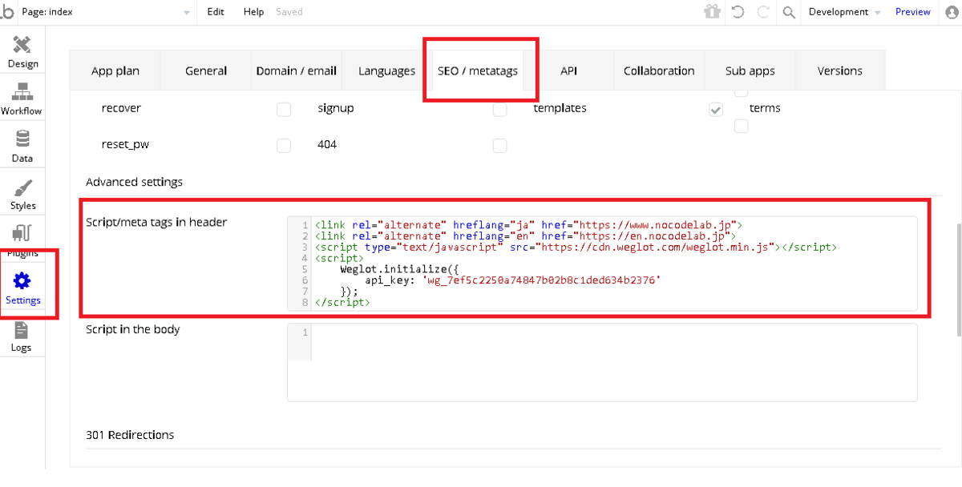This screenshot has width=962, height=487.
Task: Click the Script/meta tags in header label
Action: (x=156, y=222)
